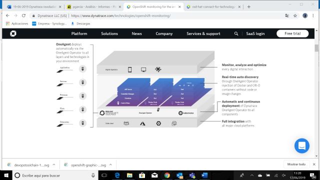Click the Free trial button
The height and width of the screenshot is (180, 320).
click(292, 33)
